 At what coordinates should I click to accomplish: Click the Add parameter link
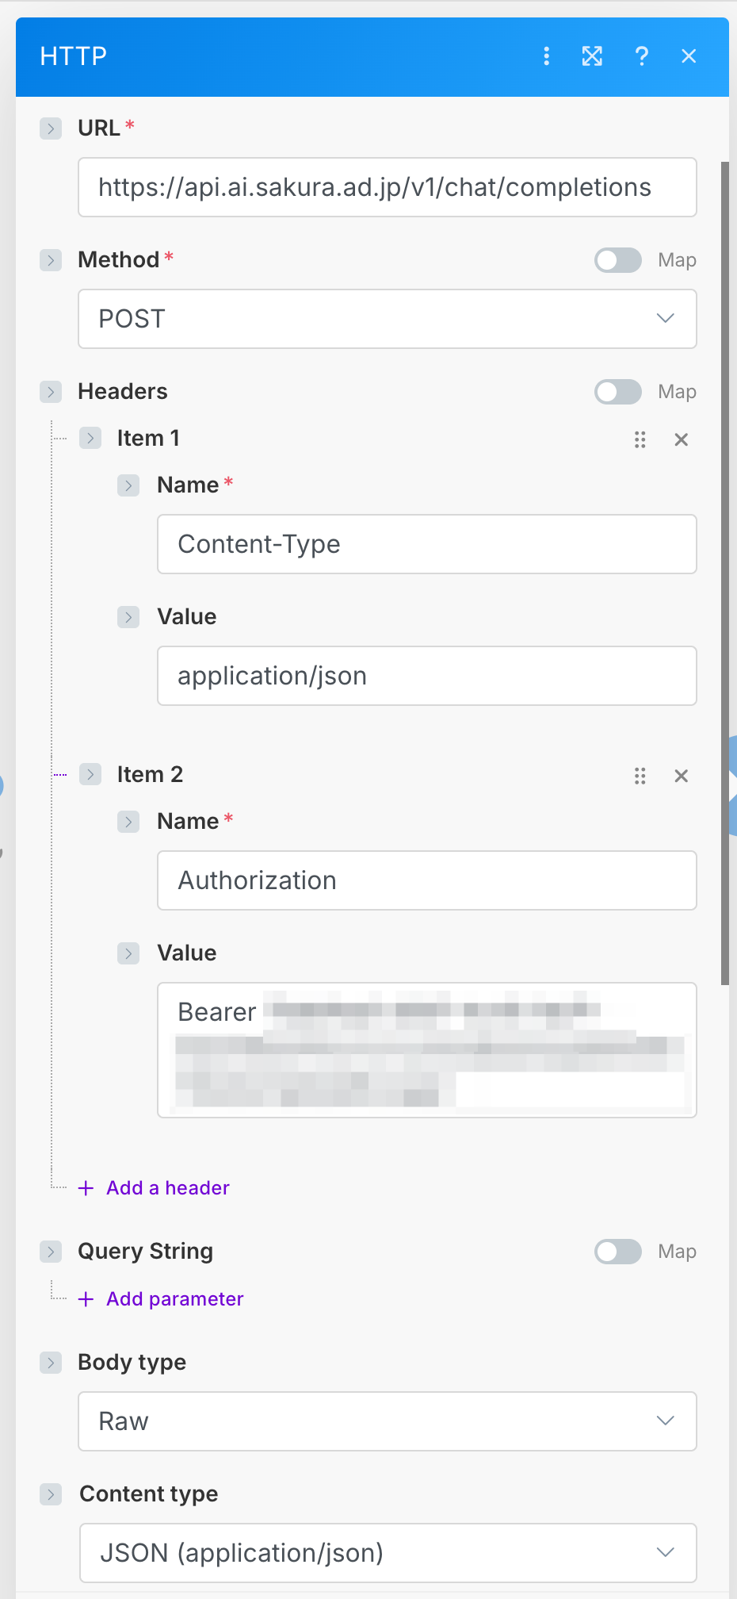click(x=174, y=1298)
